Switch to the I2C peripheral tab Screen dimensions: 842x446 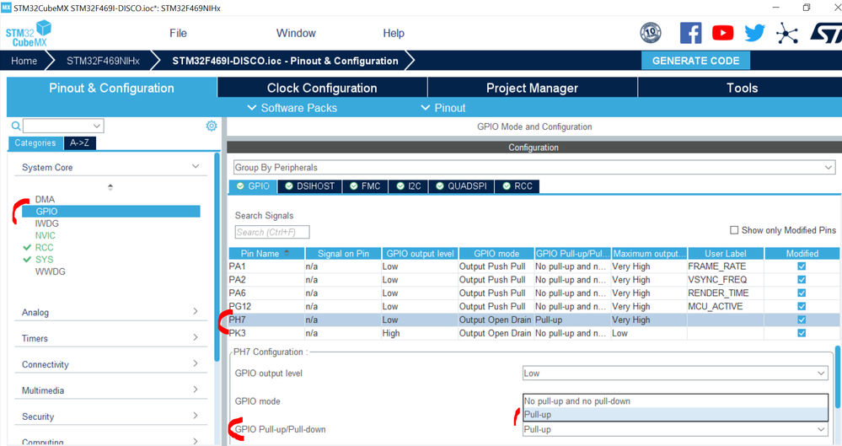(x=409, y=186)
